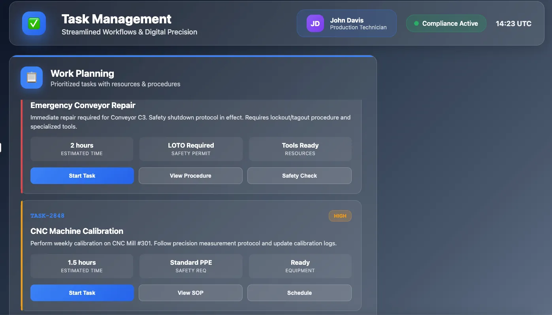Click 'Prioritized tasks with resources & procedures' text
This screenshot has width=552, height=315.
click(x=115, y=84)
